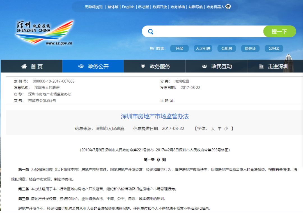Click the NEWS globe icon beside 政务公开
The image size is (303, 213).
[81, 66]
